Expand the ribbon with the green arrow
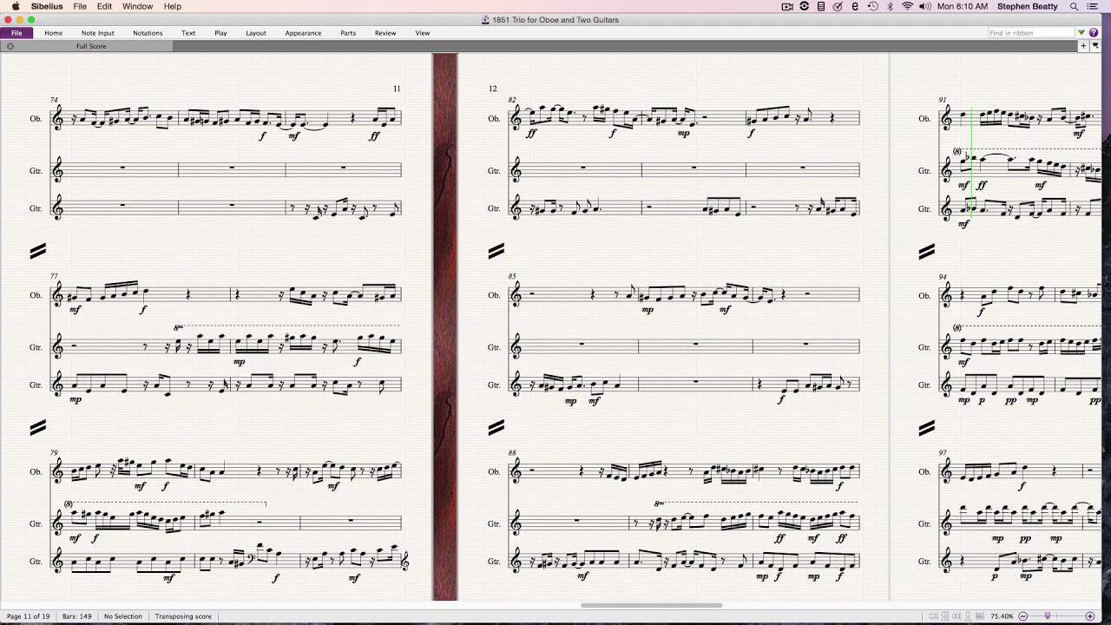 pos(1081,33)
